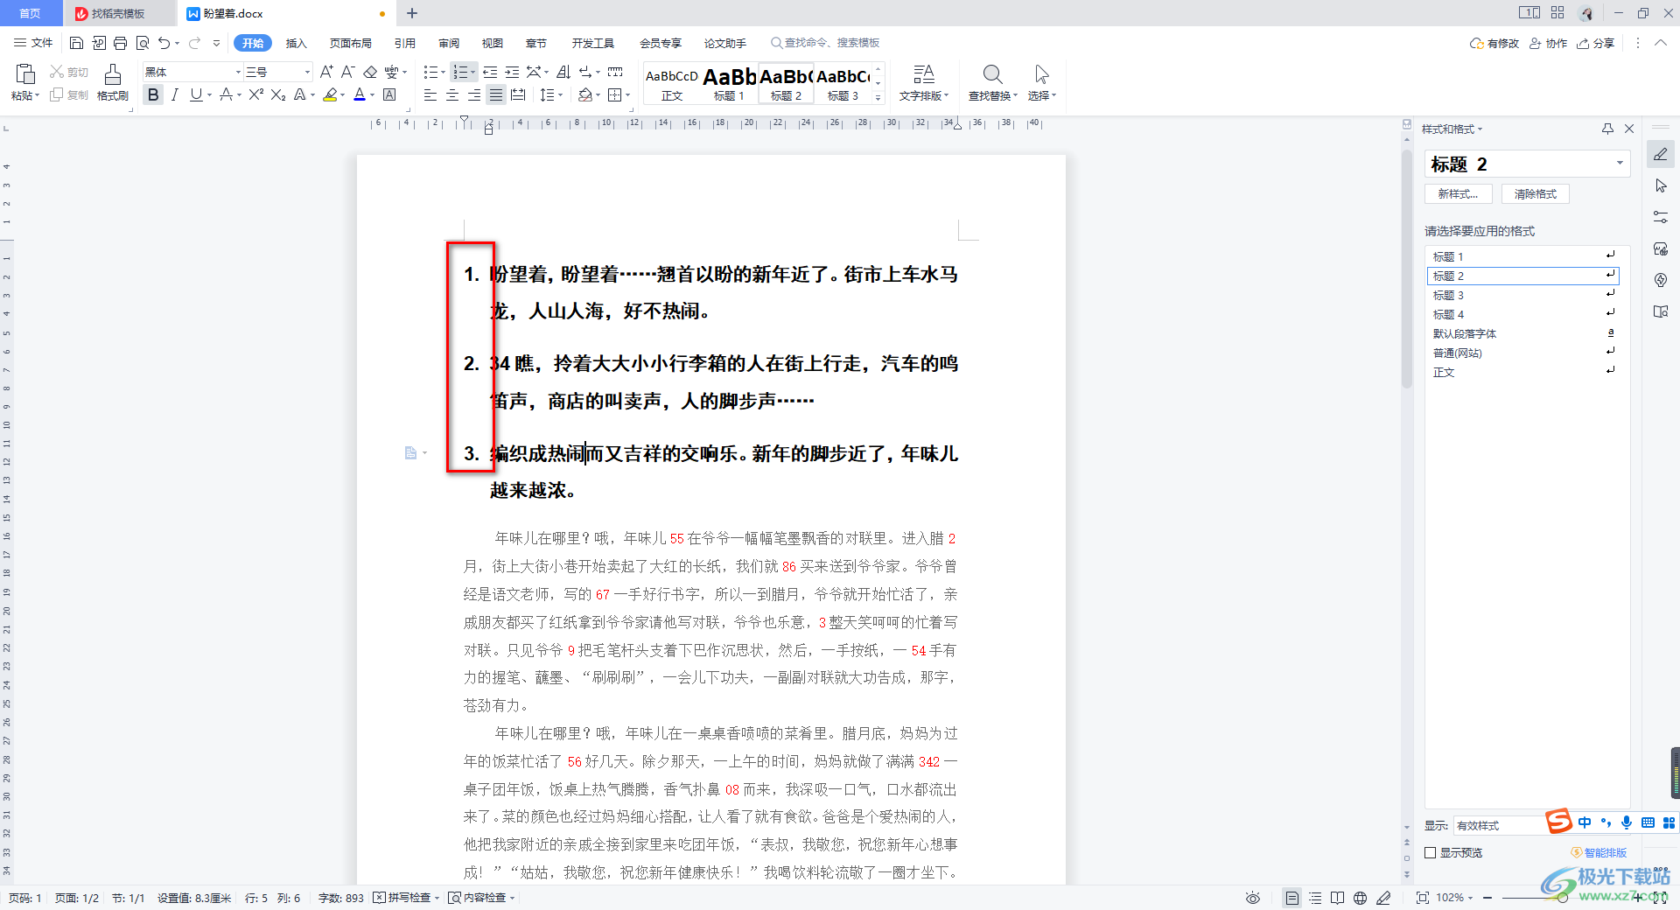This screenshot has width=1680, height=910.
Task: Switch to reading layout view
Action: (x=1337, y=898)
